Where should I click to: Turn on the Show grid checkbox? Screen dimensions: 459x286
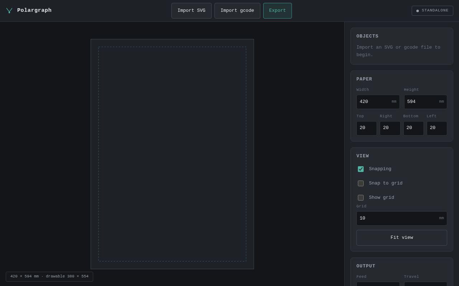point(361,198)
